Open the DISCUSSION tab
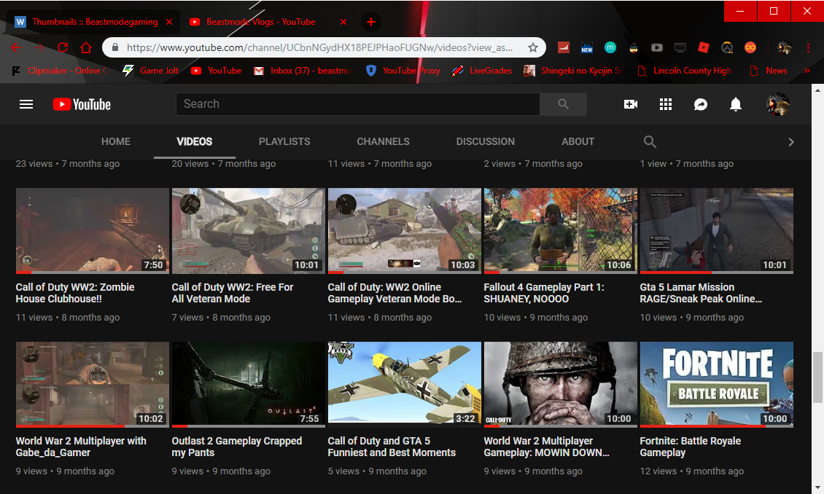This screenshot has height=494, width=824. coord(486,142)
